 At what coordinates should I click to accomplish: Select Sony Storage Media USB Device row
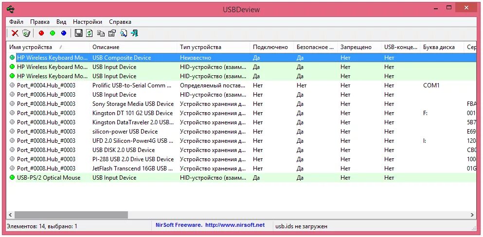pyautogui.click(x=241, y=103)
